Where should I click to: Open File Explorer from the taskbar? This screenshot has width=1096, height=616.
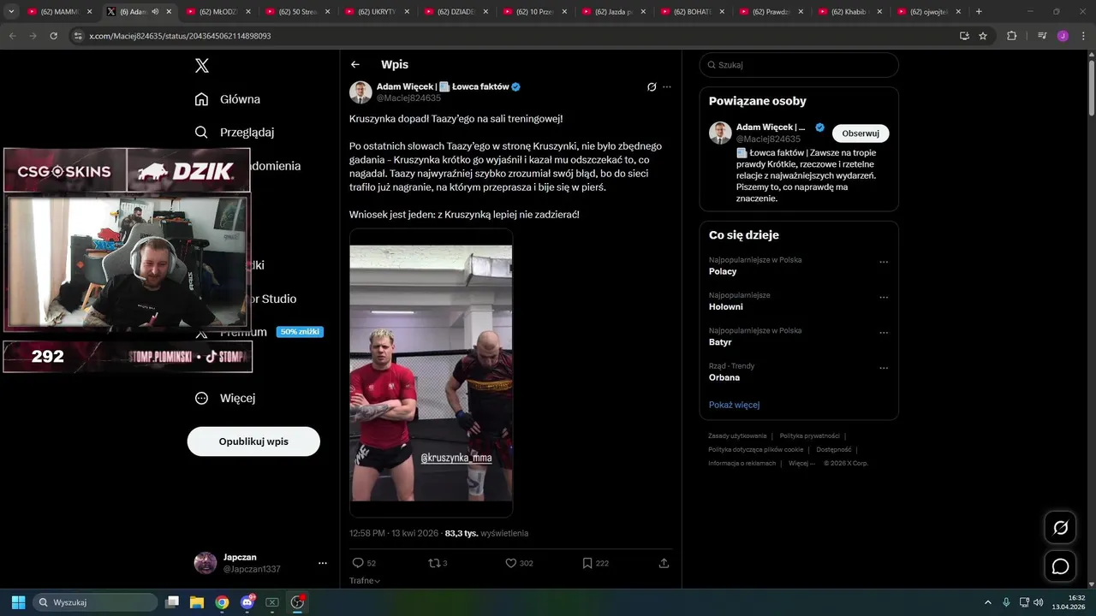coord(196,602)
